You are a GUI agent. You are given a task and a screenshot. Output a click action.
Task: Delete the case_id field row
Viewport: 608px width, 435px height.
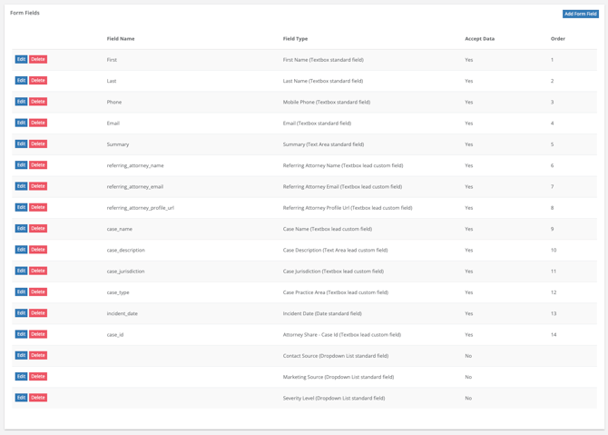point(38,334)
